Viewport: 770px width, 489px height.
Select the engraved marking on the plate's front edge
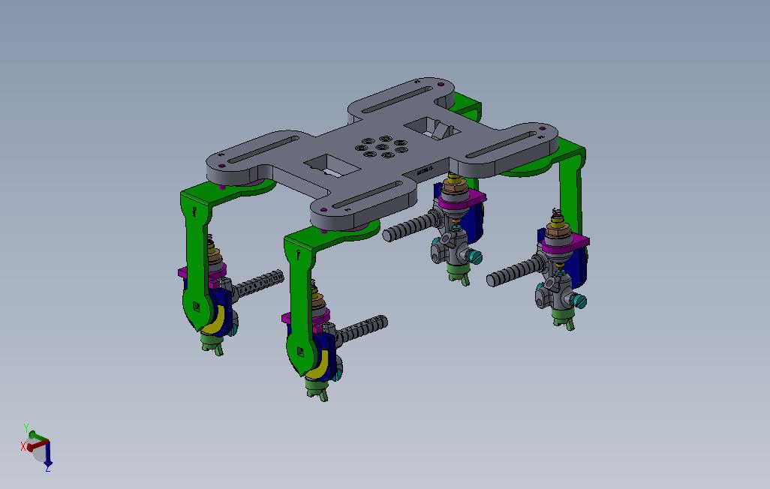pyautogui.click(x=424, y=169)
